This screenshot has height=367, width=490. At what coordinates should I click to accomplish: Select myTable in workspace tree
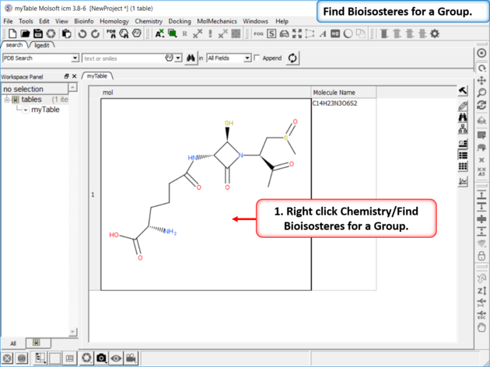pos(45,110)
